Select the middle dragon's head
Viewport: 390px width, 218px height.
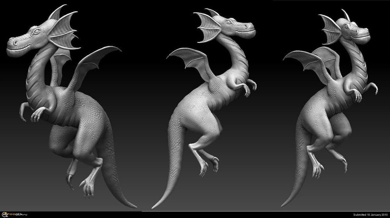coord(238,29)
